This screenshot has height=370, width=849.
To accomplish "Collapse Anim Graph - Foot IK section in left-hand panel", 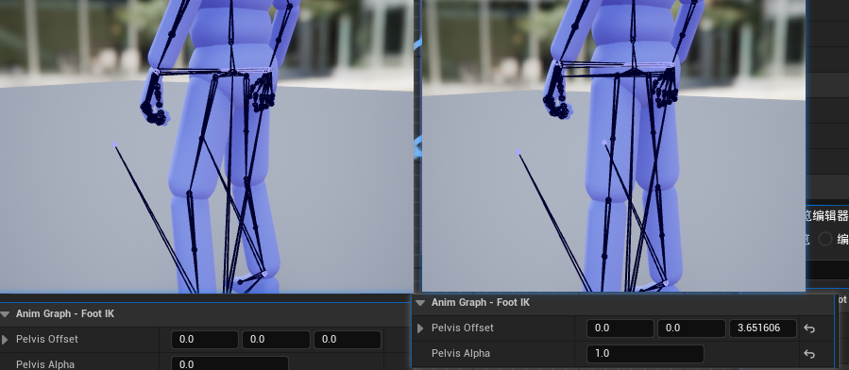I will pyautogui.click(x=5, y=313).
